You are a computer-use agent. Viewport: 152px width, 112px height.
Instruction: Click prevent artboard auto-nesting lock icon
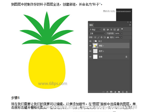click(x=105, y=37)
